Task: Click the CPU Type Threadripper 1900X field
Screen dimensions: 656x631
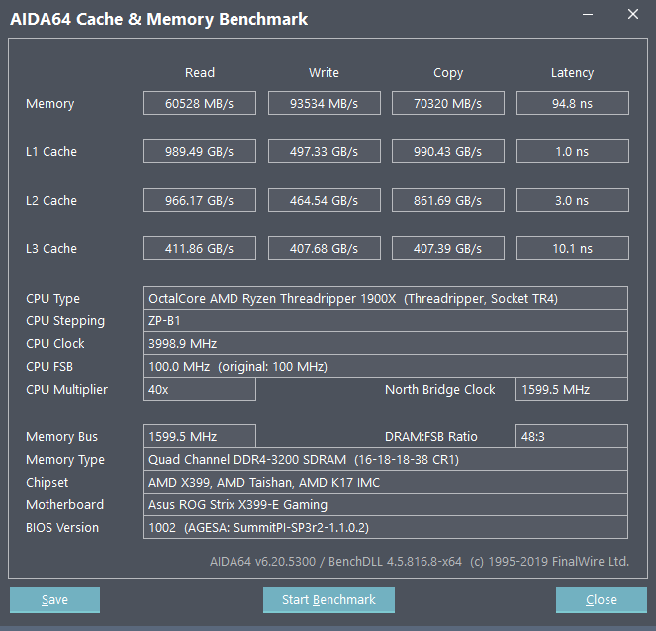Action: (x=385, y=299)
